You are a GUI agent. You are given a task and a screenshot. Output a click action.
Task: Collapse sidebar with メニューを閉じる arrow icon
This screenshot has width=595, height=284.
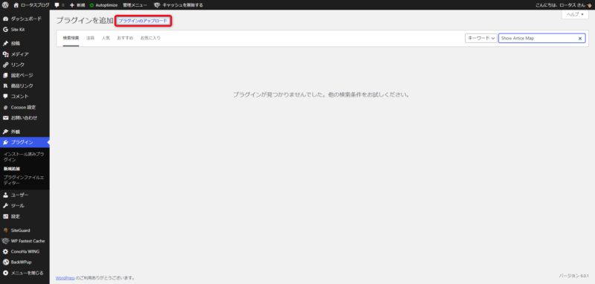[6, 273]
